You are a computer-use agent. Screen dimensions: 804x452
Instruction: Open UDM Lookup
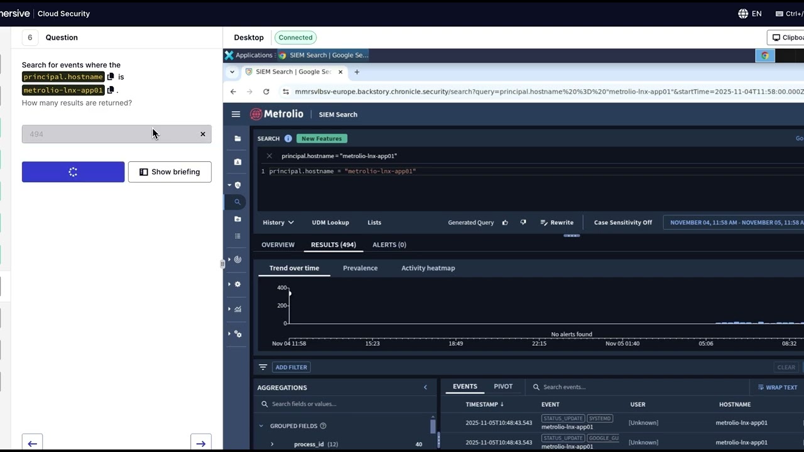pyautogui.click(x=330, y=222)
